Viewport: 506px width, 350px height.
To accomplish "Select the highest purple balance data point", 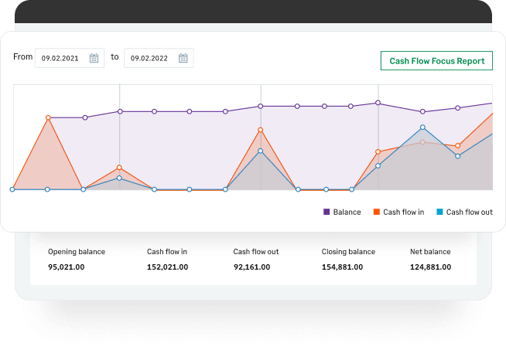I will click(x=378, y=103).
